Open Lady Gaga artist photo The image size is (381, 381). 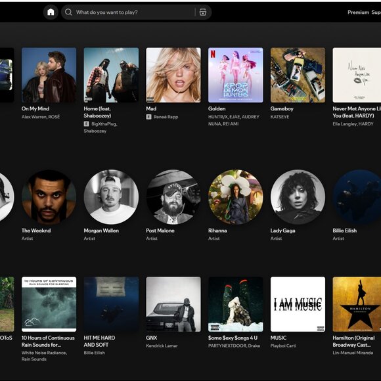point(298,197)
